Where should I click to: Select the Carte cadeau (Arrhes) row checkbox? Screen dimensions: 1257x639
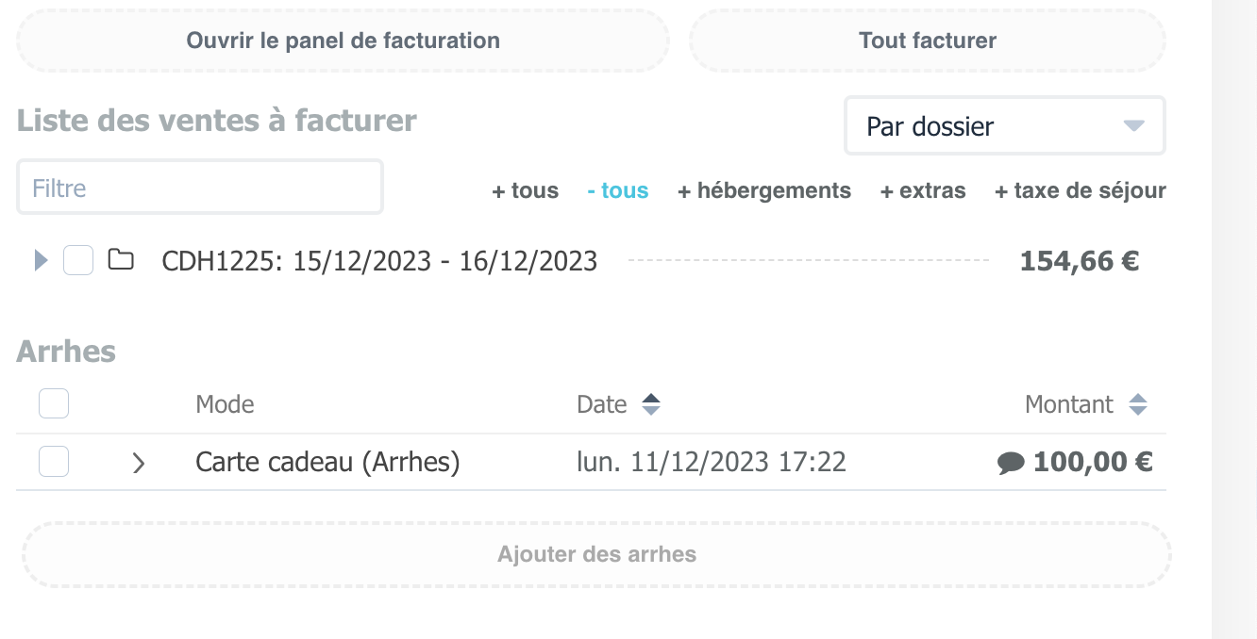(54, 462)
